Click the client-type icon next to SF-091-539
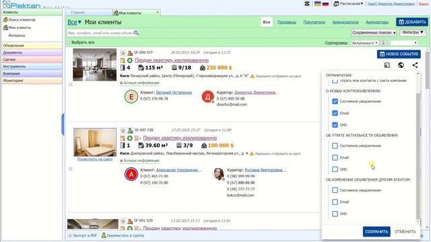Image resolution: width=431 pixels, height=242 pixels. pyautogui.click(x=130, y=221)
